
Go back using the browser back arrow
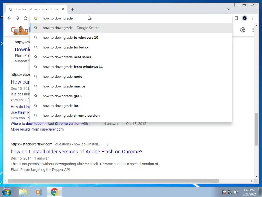tap(9, 18)
